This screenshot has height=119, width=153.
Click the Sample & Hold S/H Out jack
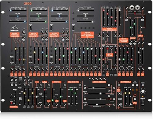119,99
